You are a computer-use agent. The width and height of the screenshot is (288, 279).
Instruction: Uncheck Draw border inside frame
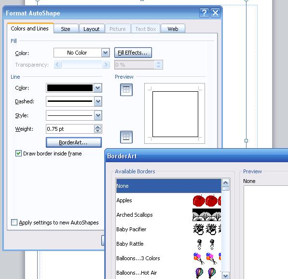(x=18, y=153)
